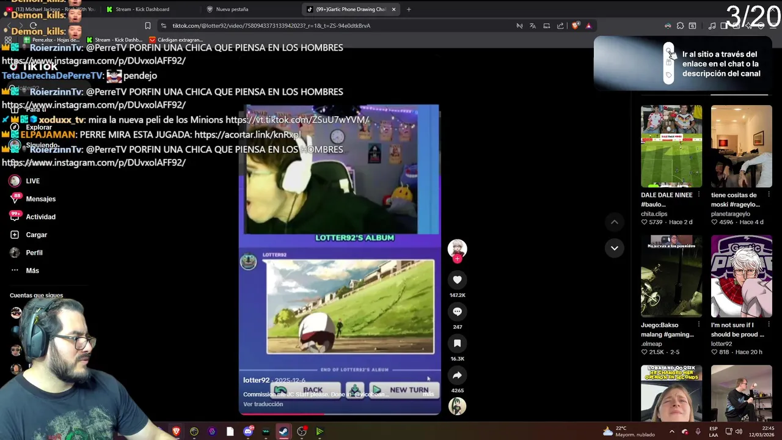Click .elmeap author name
782x440 pixels.
[651, 344]
